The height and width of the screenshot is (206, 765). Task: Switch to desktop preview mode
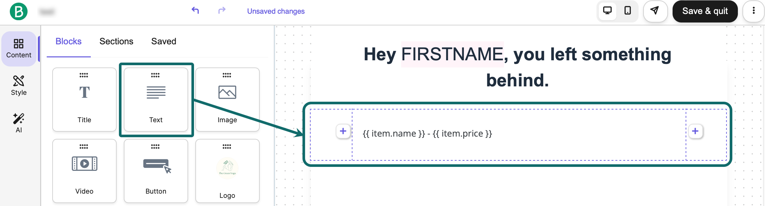[x=607, y=11]
